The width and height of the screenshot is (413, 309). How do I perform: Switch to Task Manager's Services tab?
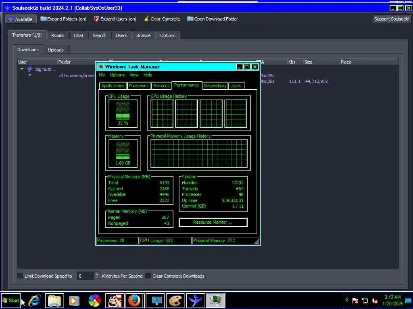tap(161, 86)
